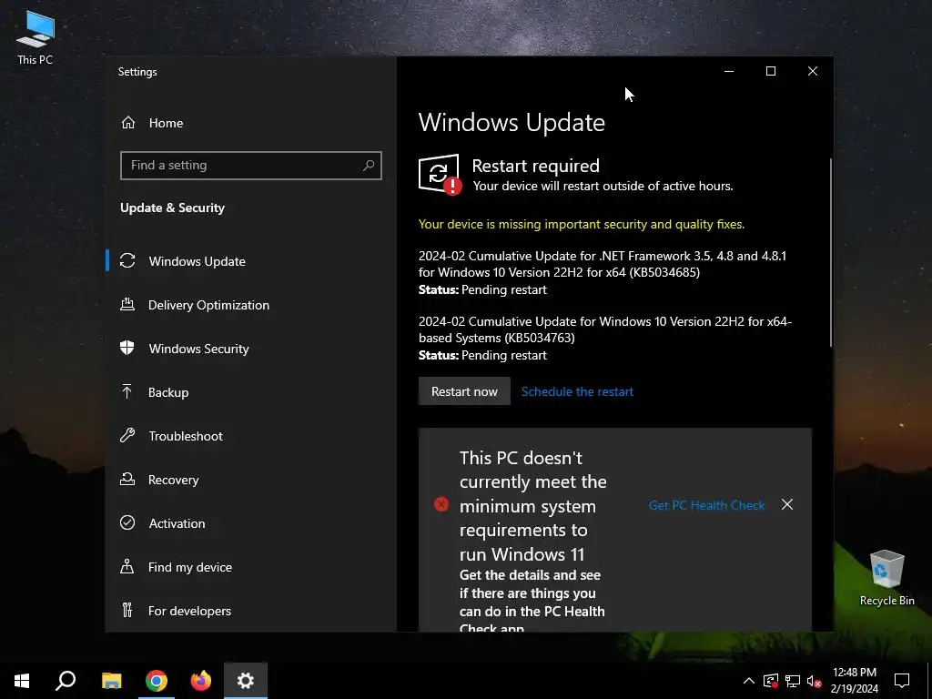Click Restart now button
Viewport: 932px width, 699px height.
(x=464, y=391)
